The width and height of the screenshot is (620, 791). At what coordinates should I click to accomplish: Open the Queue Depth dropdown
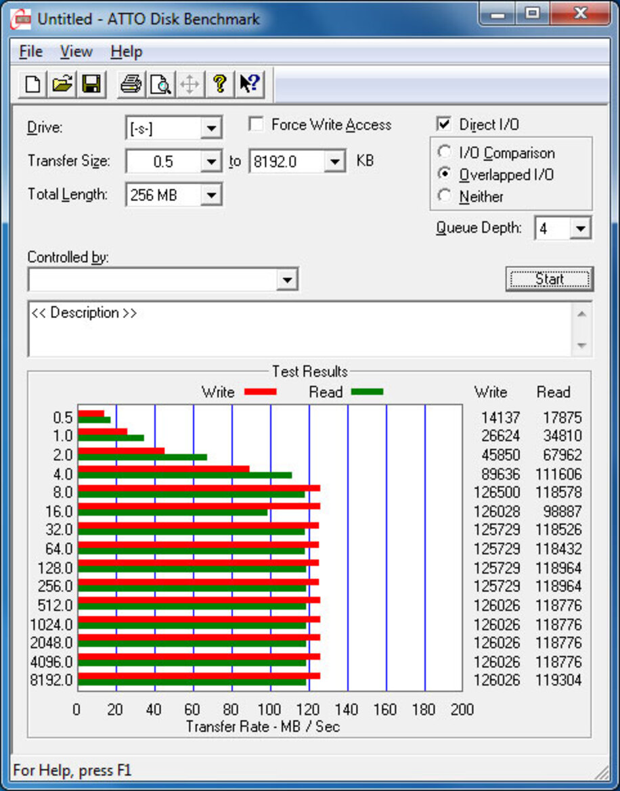click(x=581, y=229)
